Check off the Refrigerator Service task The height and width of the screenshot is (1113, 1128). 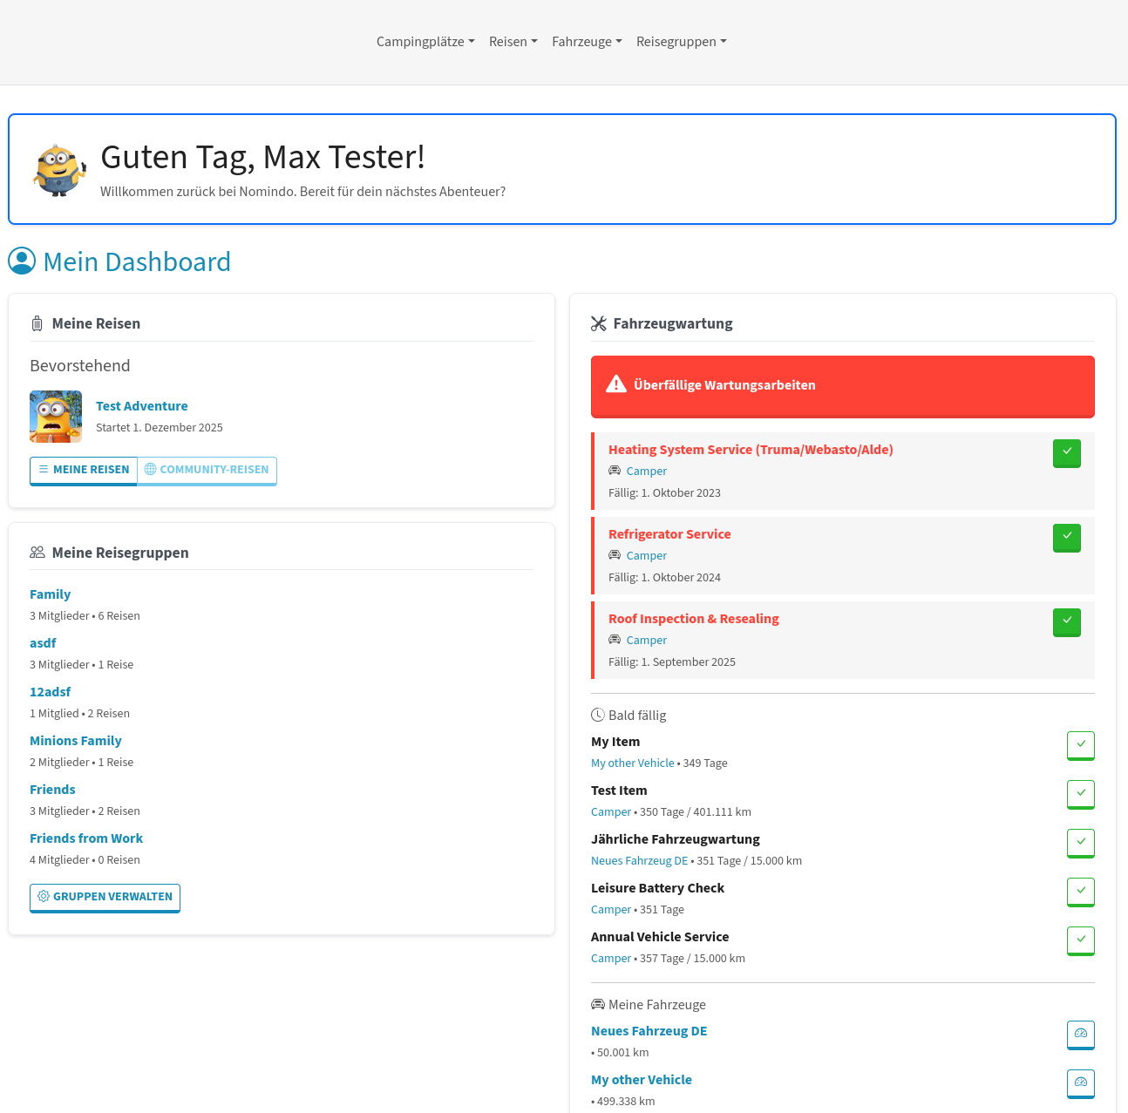pyautogui.click(x=1066, y=538)
